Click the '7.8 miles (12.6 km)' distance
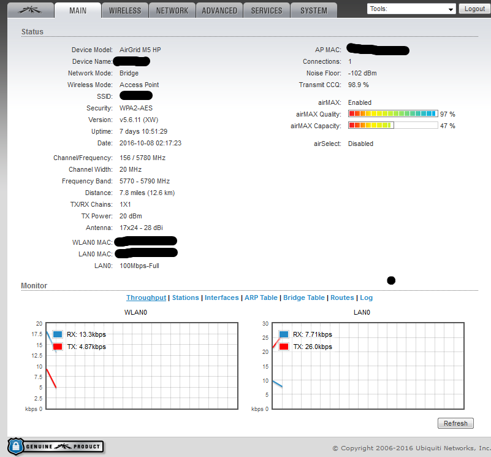This screenshot has width=491, height=457. coord(147,193)
